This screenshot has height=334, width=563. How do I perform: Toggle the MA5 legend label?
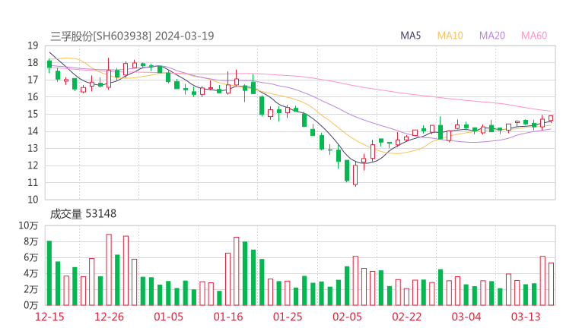[411, 36]
